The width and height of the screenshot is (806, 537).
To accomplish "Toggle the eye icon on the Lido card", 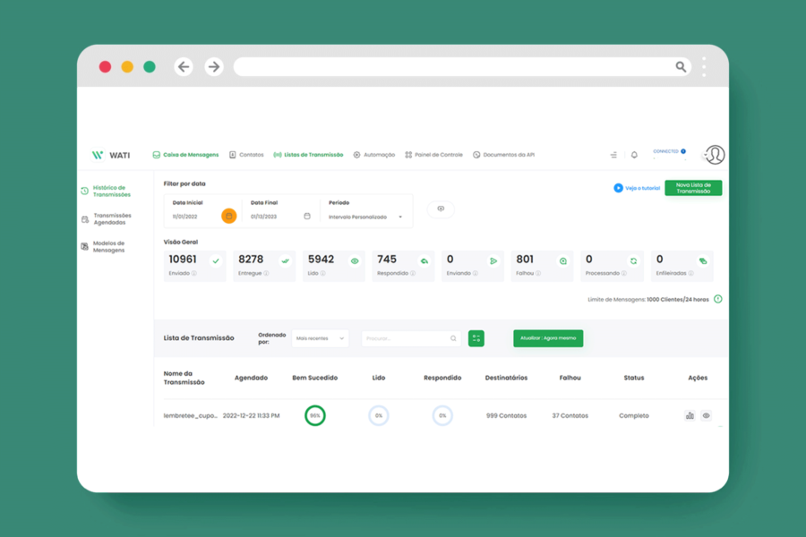I will 353,260.
